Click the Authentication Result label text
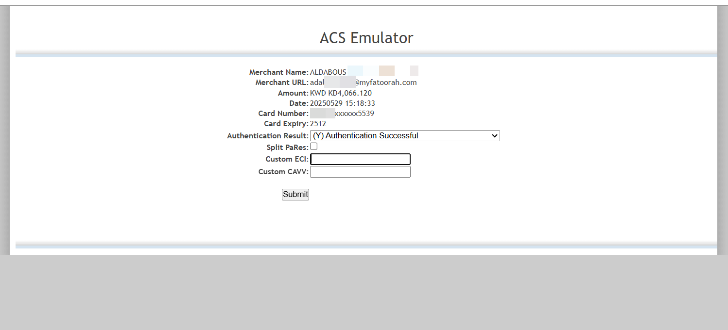This screenshot has height=330, width=728. click(267, 136)
